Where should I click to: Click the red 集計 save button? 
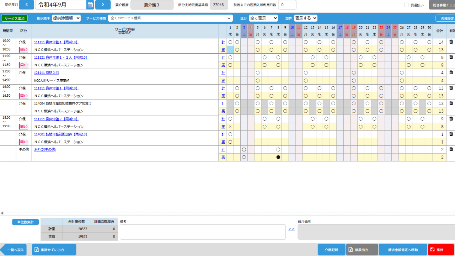[441, 250]
